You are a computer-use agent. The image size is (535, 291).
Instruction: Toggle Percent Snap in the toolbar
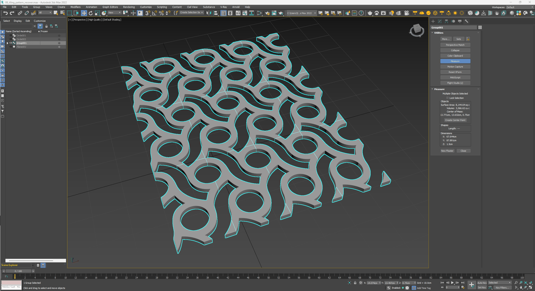pyautogui.click(x=161, y=13)
